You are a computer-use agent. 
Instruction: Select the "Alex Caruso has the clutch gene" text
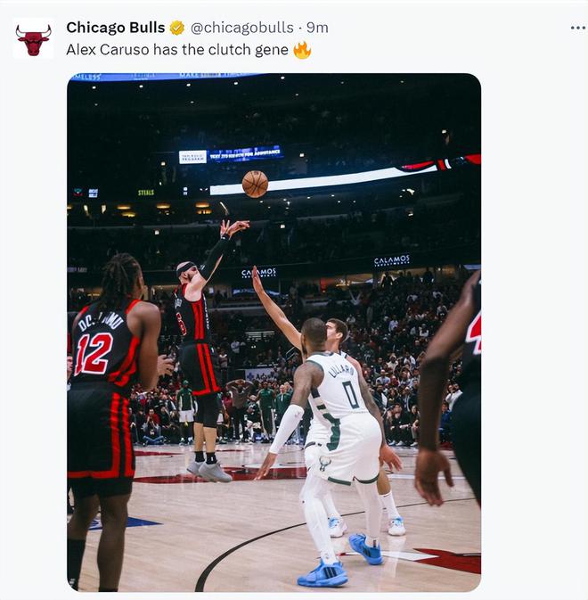point(176,50)
